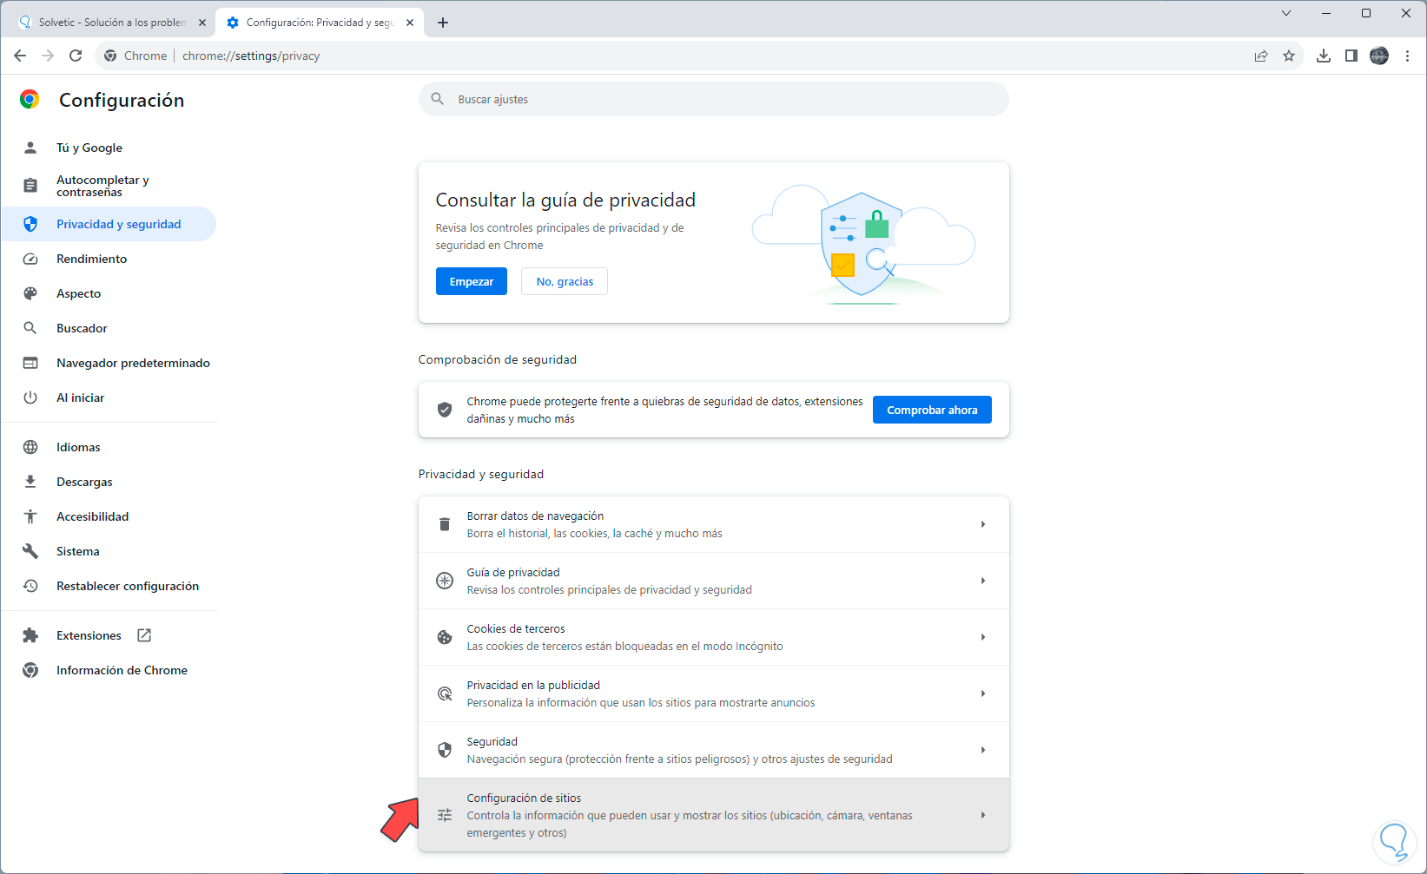
Task: Open Privacidad en la publicidad row
Action: pyautogui.click(x=714, y=693)
